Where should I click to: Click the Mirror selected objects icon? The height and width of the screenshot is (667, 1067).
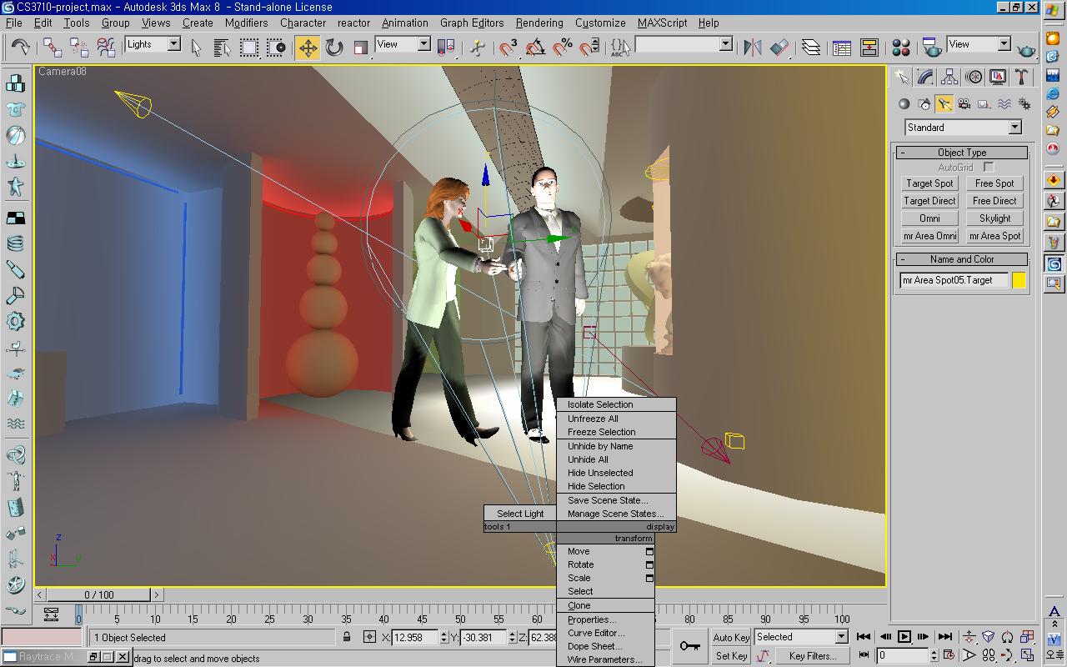coord(753,47)
